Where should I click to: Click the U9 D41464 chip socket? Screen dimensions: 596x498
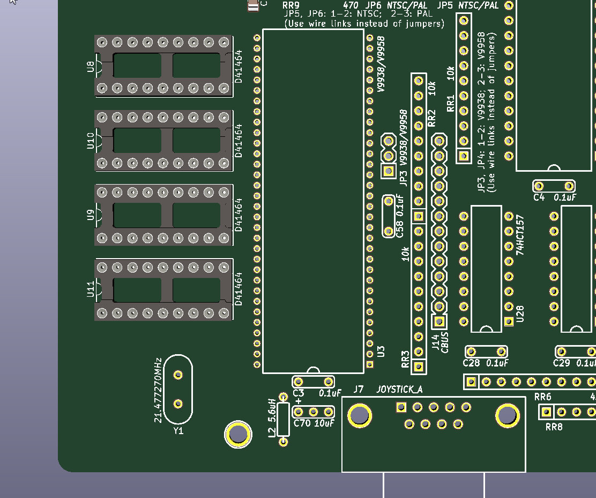click(163, 215)
